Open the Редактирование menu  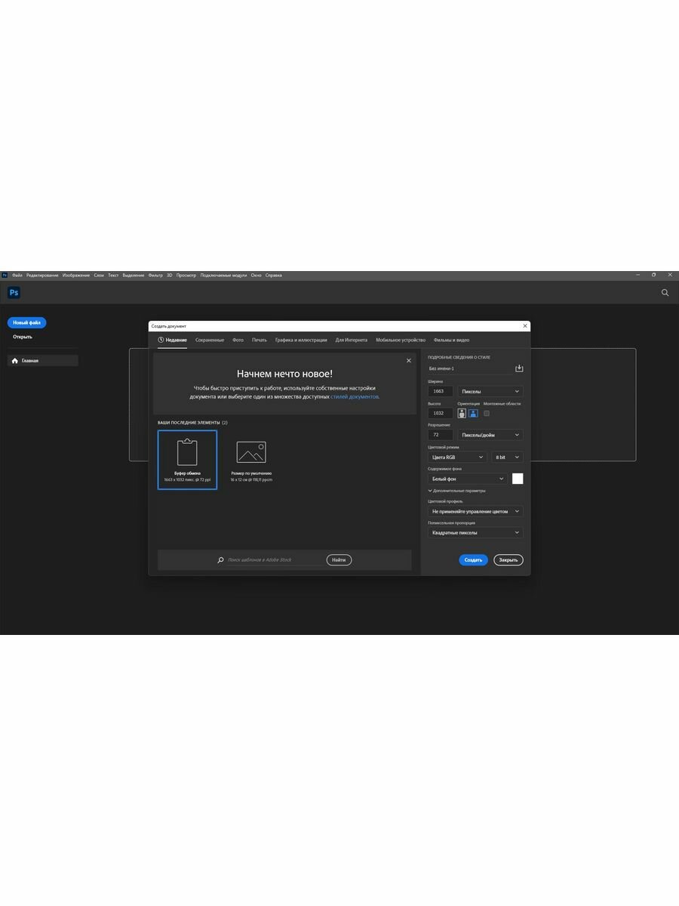[x=42, y=276]
